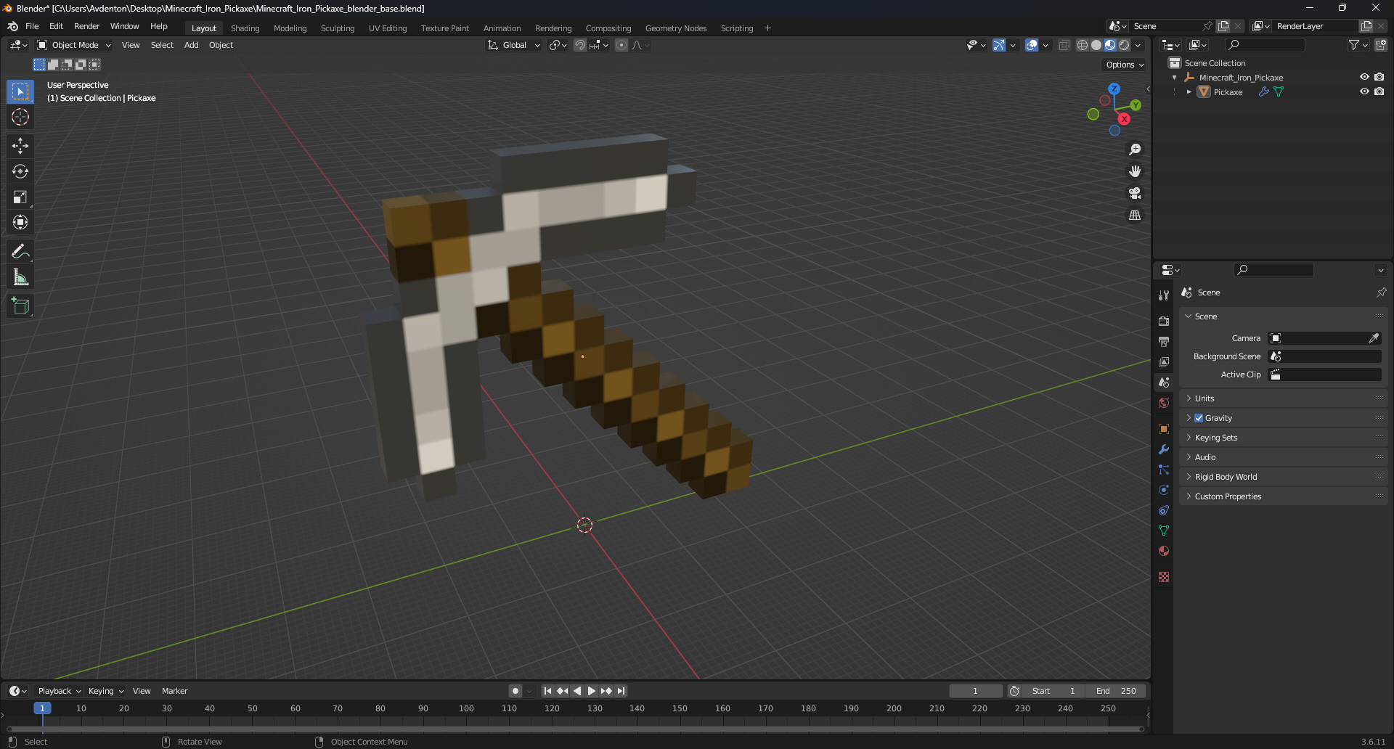Click the eyedropper next to Camera field
Viewport: 1394px width, 749px height.
point(1374,338)
